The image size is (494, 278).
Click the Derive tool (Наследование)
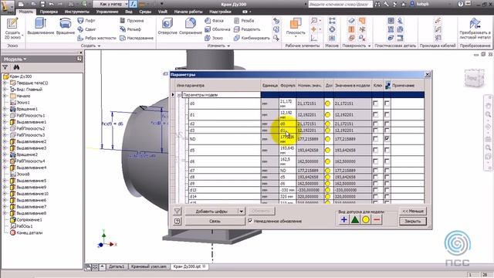[x=137, y=38]
